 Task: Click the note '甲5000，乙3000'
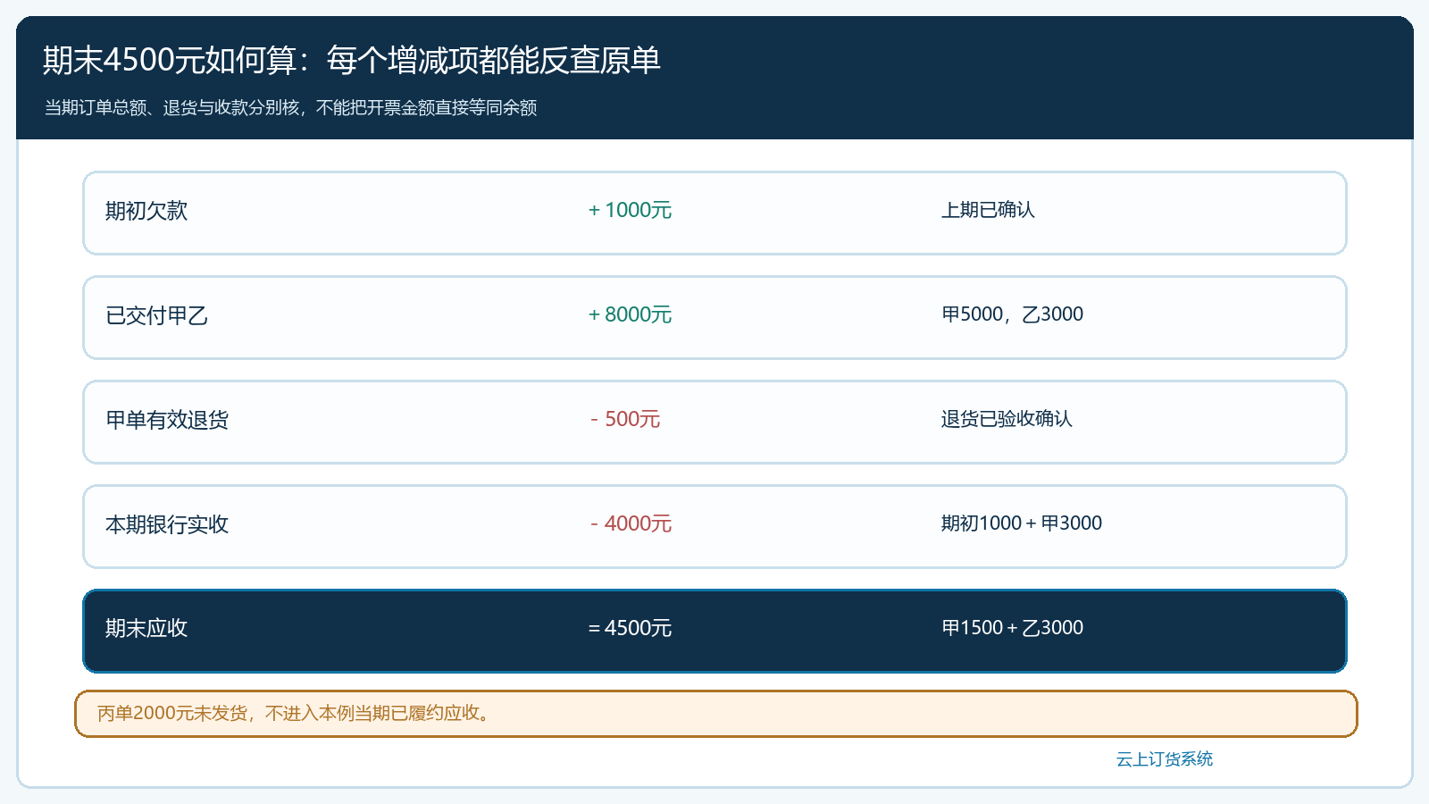[1012, 314]
